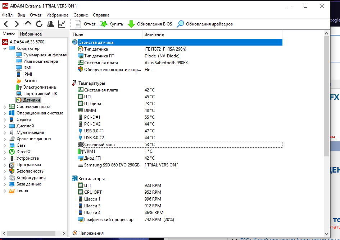340x240 pixels.
Task: Open the Сервис menu
Action: pos(81,15)
